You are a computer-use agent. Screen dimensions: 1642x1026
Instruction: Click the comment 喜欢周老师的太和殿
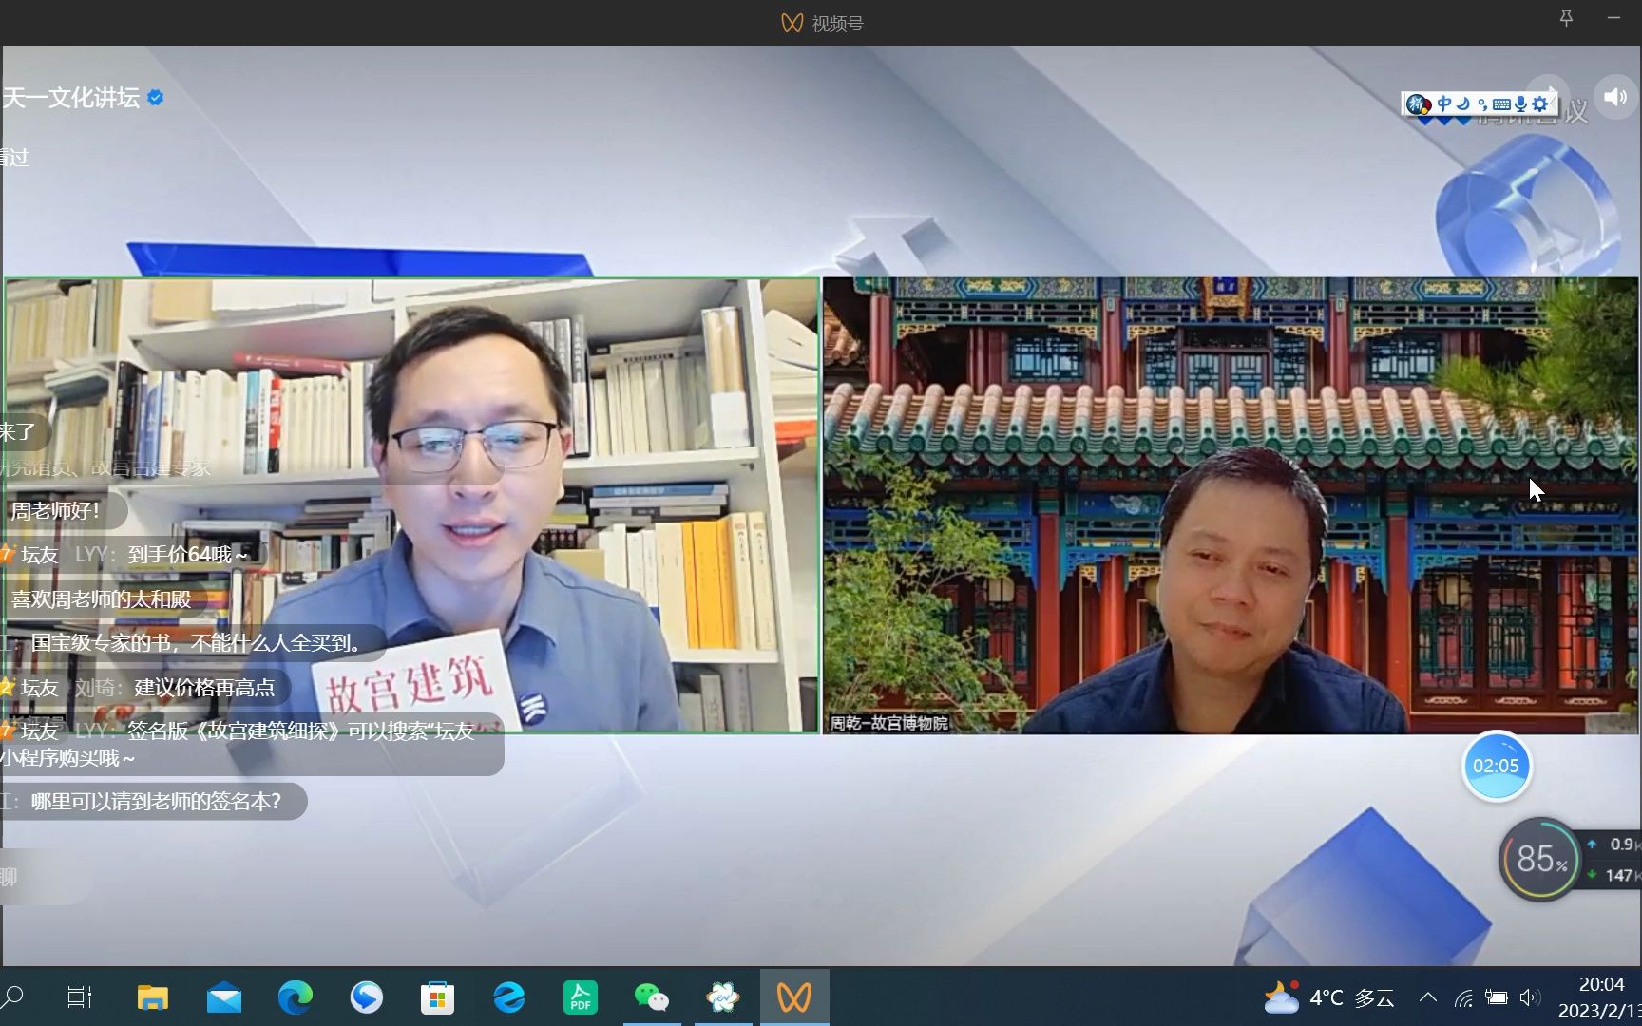tap(102, 599)
